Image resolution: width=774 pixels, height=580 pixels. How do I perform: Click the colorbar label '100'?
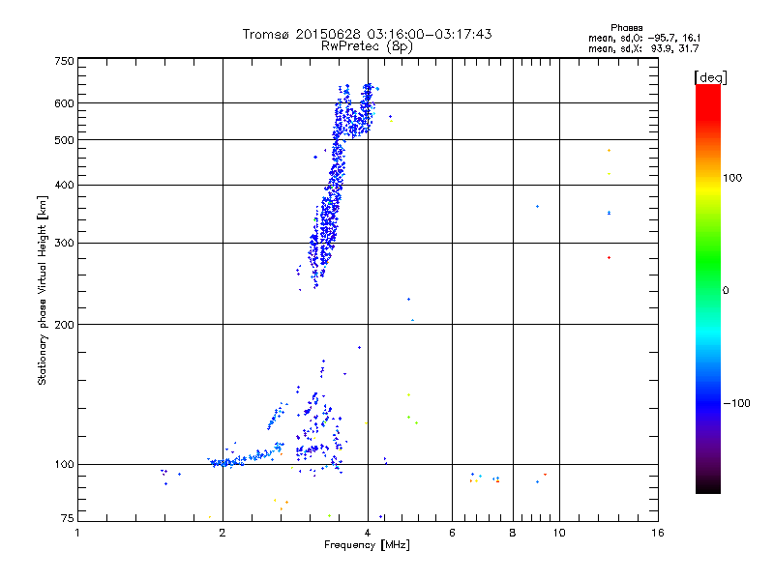pyautogui.click(x=732, y=178)
